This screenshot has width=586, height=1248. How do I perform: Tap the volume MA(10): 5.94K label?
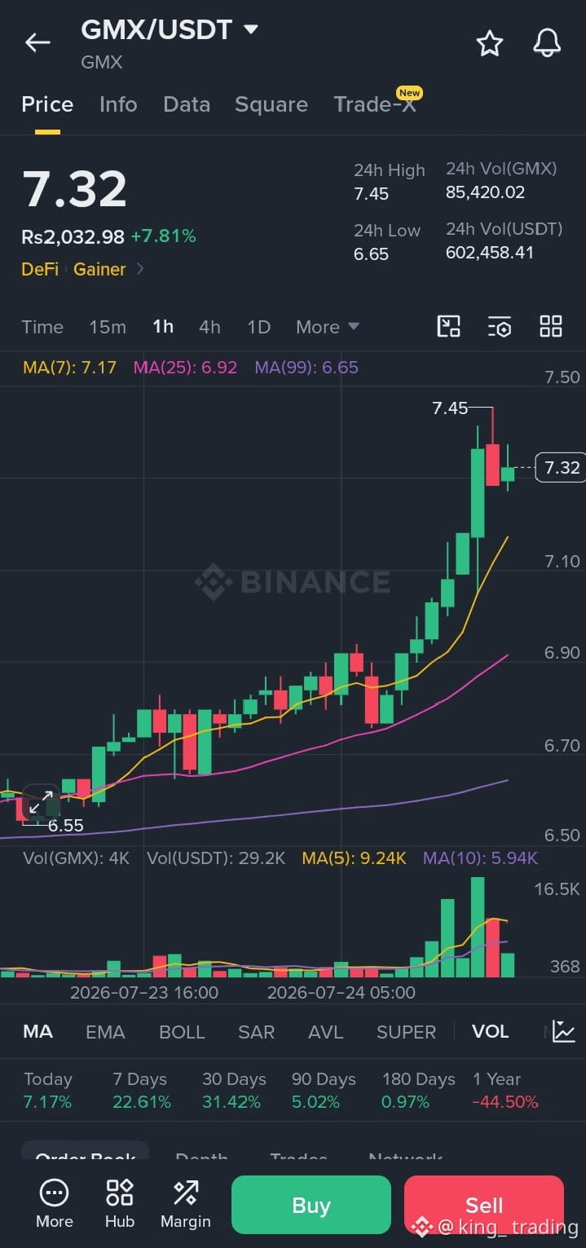point(480,858)
